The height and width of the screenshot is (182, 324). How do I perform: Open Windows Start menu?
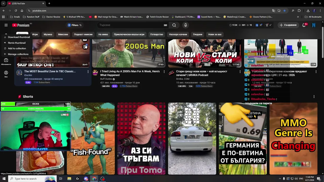point(4,179)
